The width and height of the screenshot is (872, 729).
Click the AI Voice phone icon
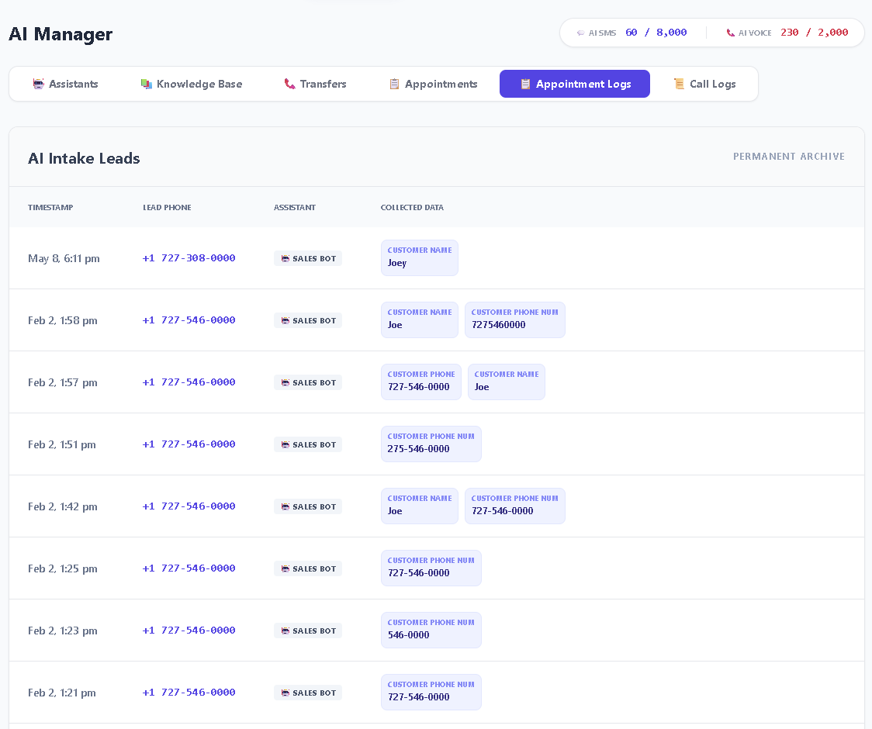coord(731,33)
